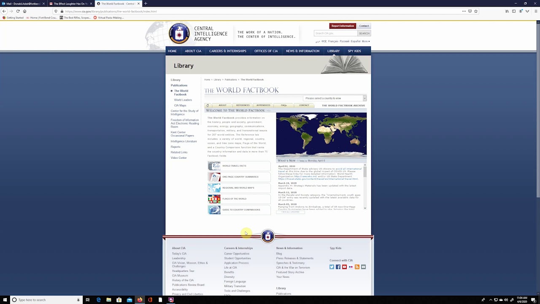This screenshot has height=304, width=540.
Task: Open the ABOUT tab of the Factbook
Action: 222,105
